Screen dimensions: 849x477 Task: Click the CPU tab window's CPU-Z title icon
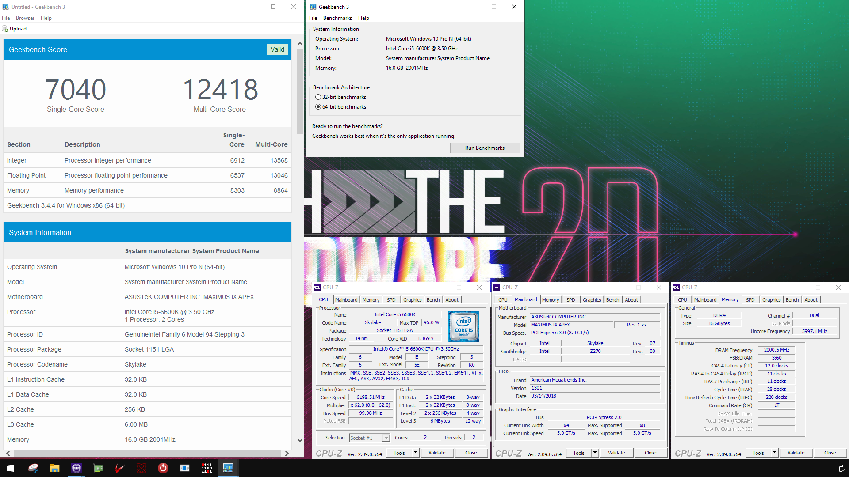tap(317, 288)
